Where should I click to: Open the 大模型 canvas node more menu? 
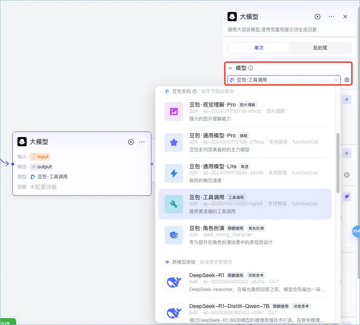click(x=142, y=142)
